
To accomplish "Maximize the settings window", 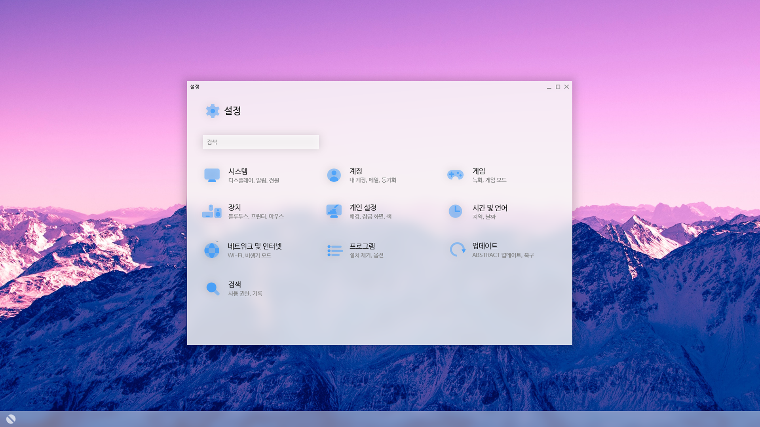I will (558, 87).
